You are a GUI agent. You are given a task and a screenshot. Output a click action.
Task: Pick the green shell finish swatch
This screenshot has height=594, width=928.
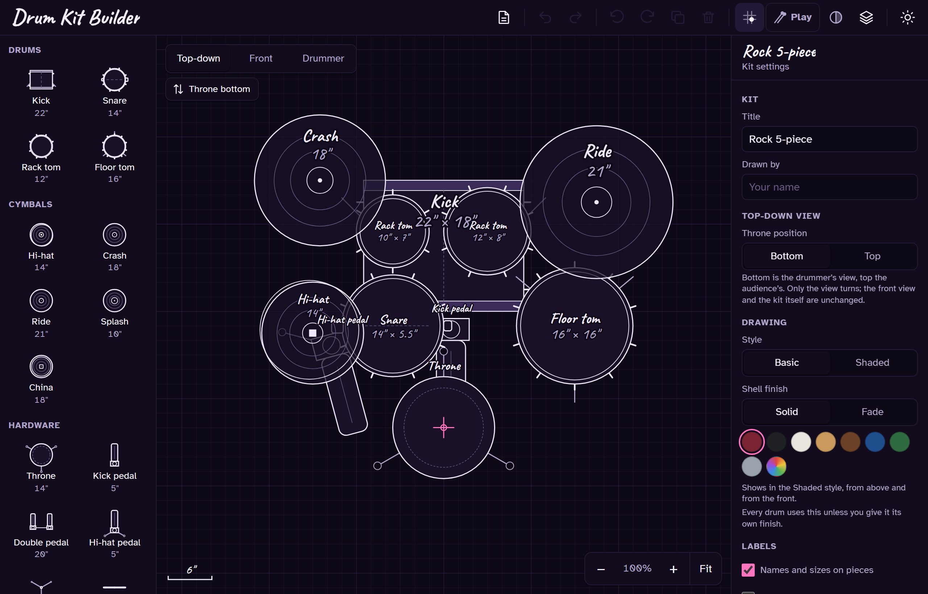tap(899, 442)
